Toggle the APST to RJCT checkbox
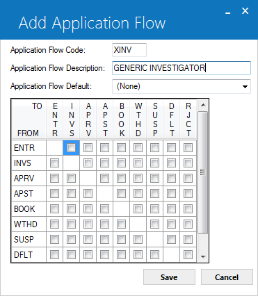The image size is (258, 296). [188, 194]
